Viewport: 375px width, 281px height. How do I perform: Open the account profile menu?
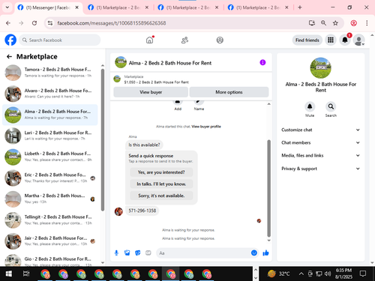tap(359, 40)
